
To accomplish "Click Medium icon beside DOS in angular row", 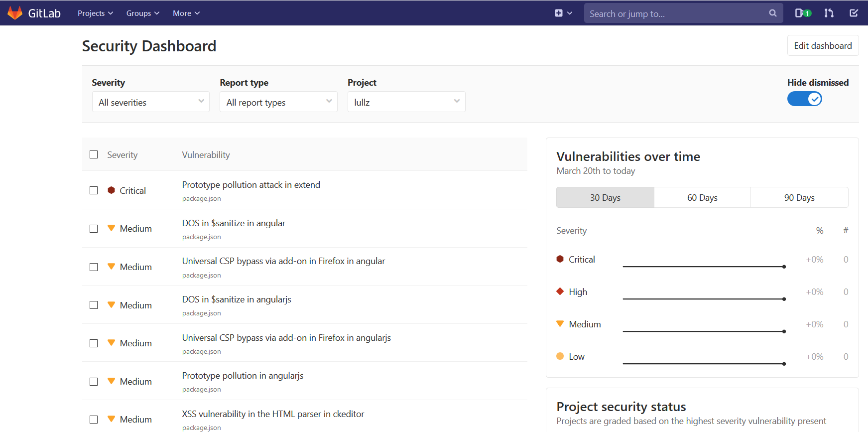I will click(x=112, y=228).
